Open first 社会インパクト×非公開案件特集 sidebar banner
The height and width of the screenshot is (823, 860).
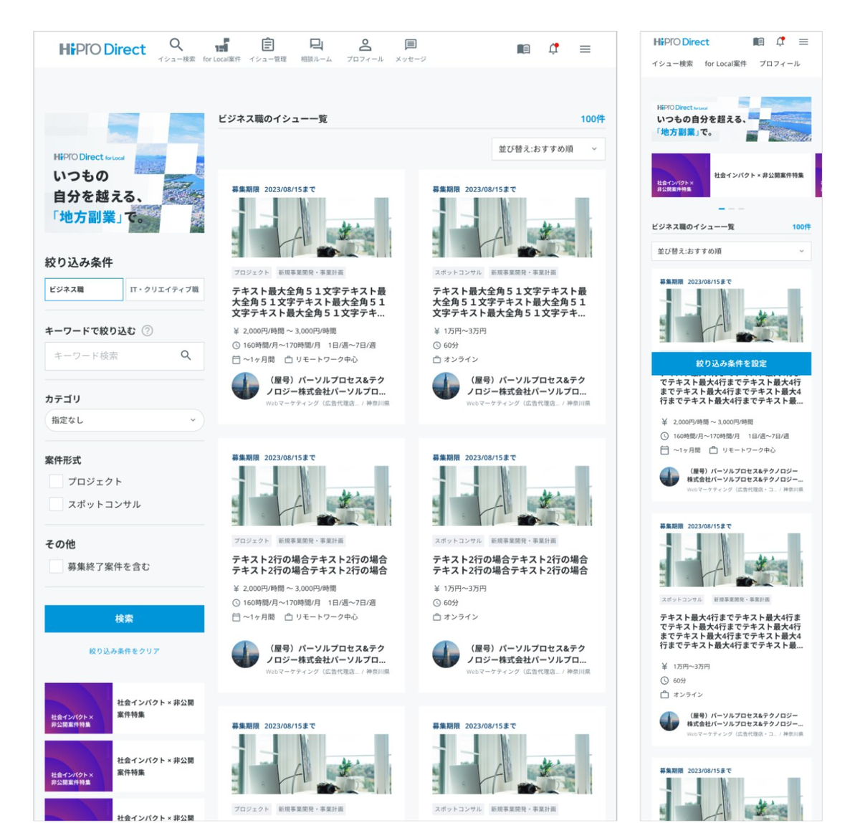124,708
